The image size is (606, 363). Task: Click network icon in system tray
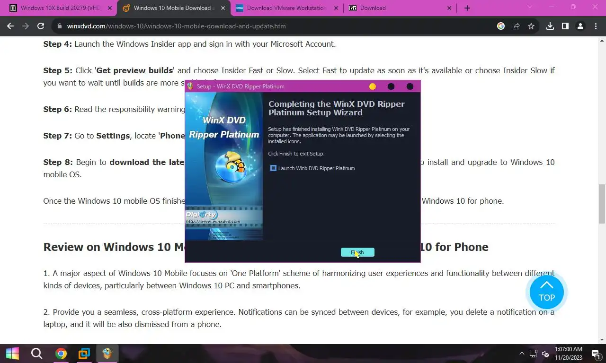[534, 353]
